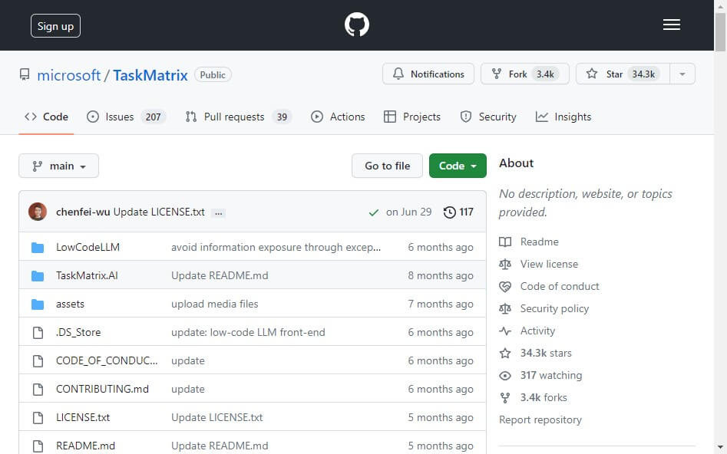Click the Readme link in About
This screenshot has height=454, width=727.
(x=539, y=242)
